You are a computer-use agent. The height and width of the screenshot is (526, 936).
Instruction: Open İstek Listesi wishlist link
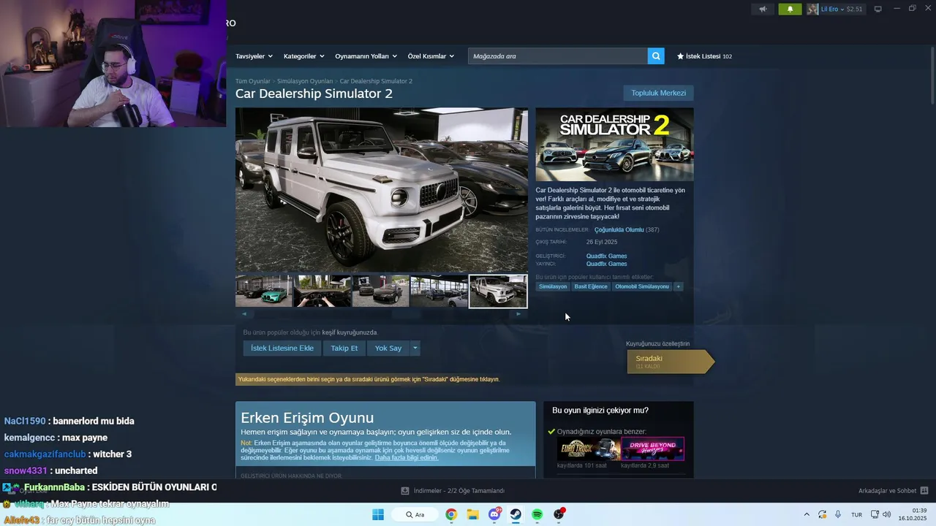point(704,56)
